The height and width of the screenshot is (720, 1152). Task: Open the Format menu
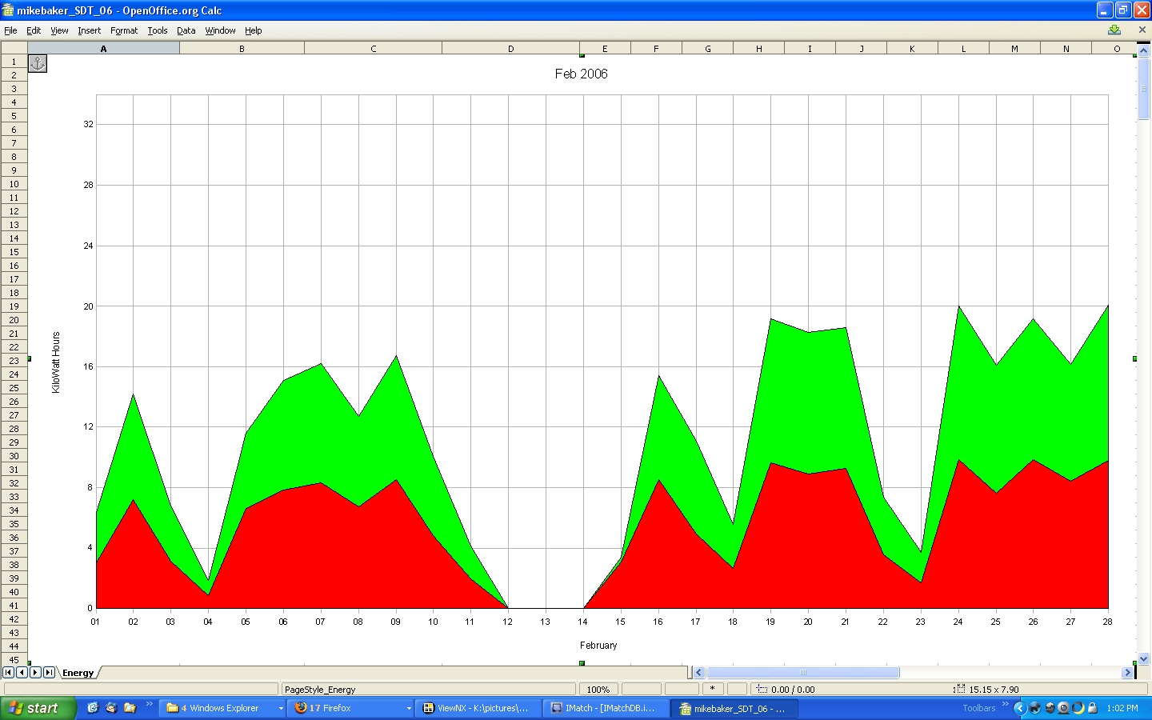pos(124,30)
